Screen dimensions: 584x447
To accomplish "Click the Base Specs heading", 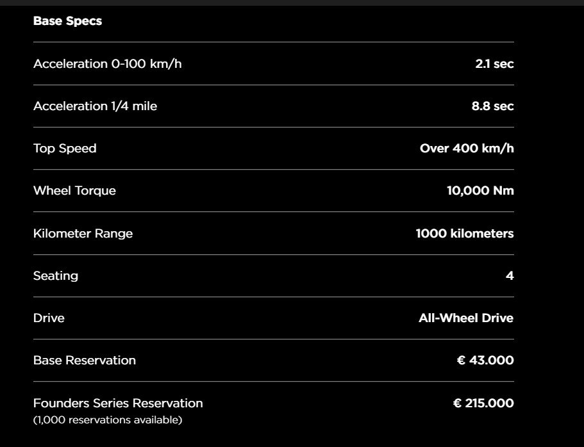I will click(67, 21).
